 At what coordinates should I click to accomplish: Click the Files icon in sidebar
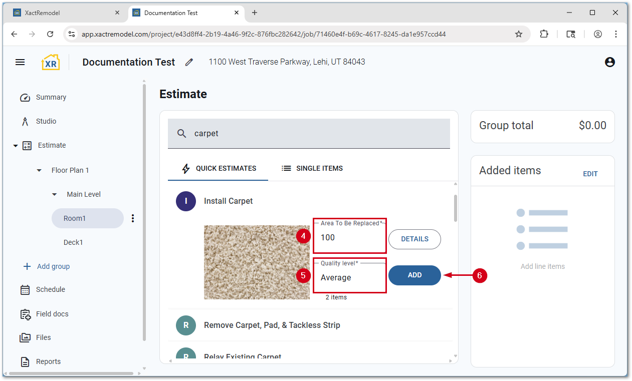pyautogui.click(x=25, y=337)
